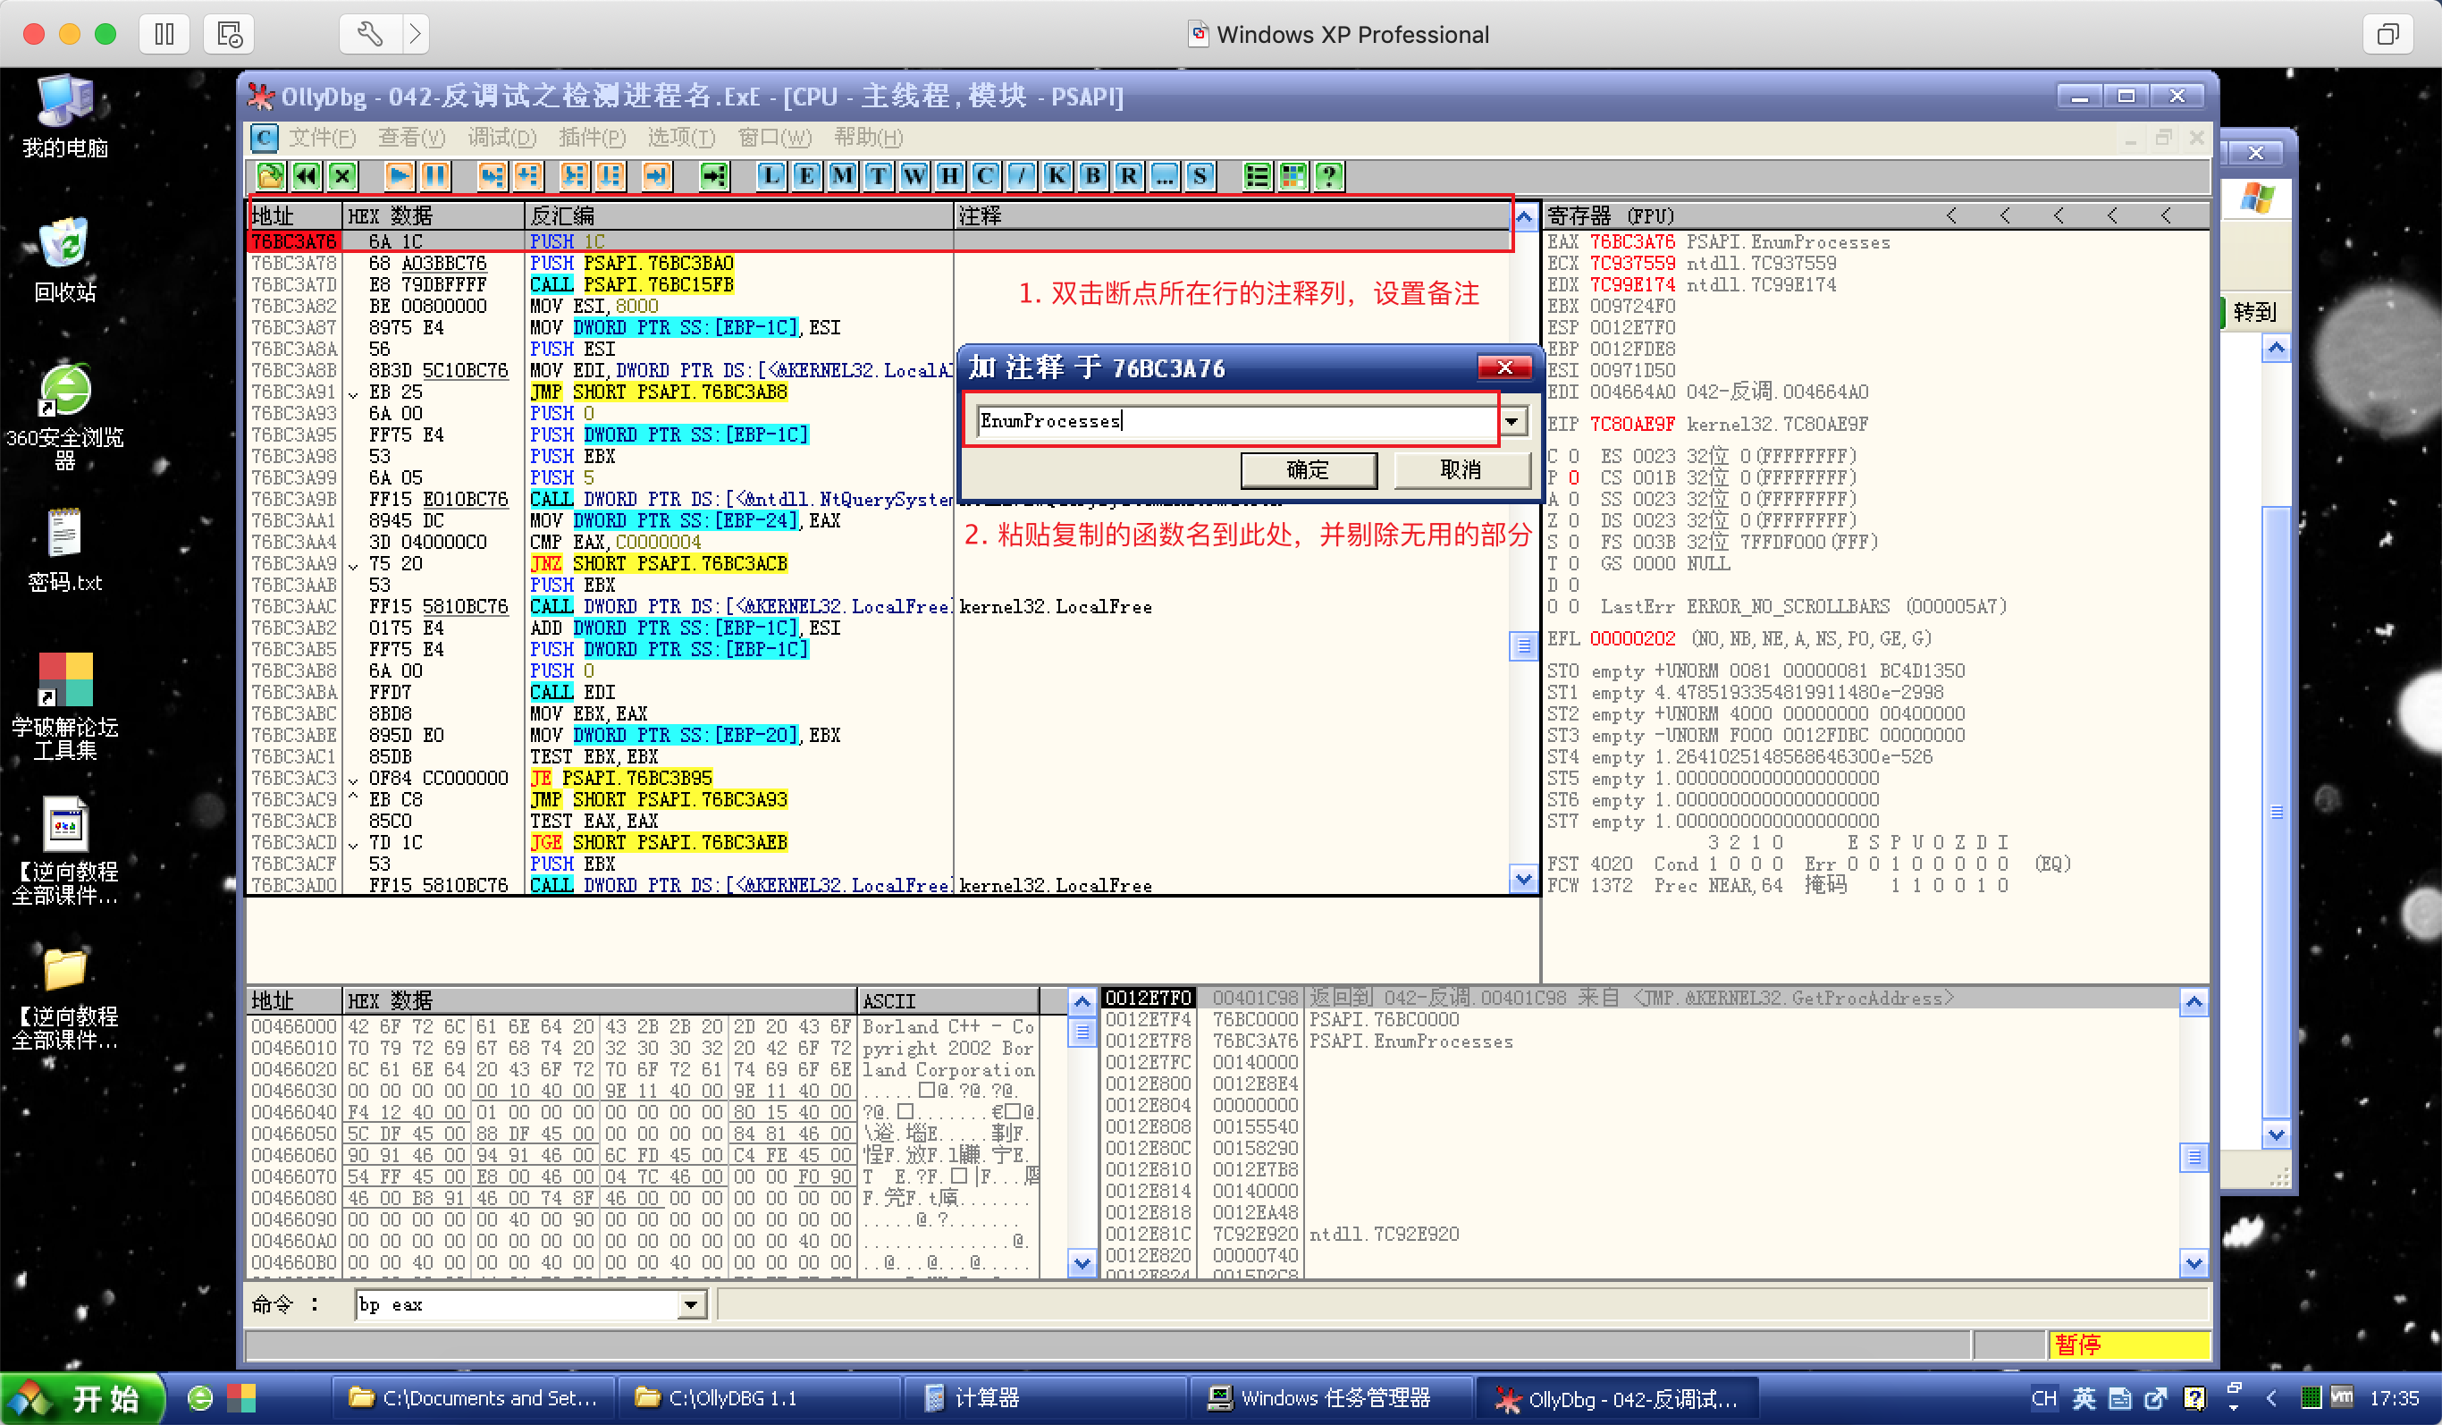The width and height of the screenshot is (2442, 1425).
Task: Open the Log window L icon
Action: pyautogui.click(x=770, y=175)
